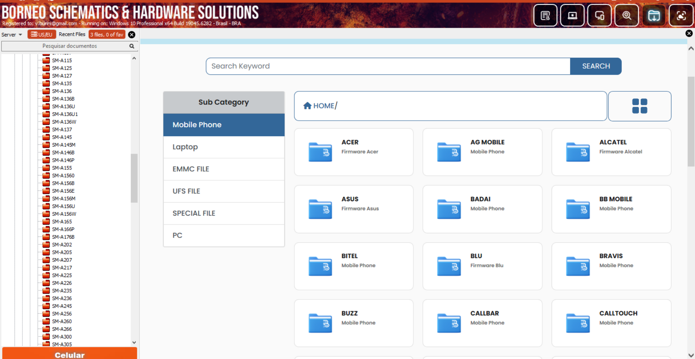Click the tree panel scrollbar thumb
The image size is (695, 359).
tap(134, 178)
